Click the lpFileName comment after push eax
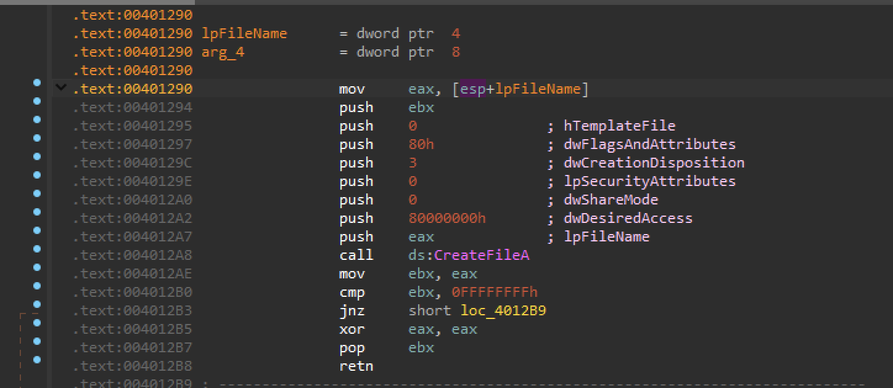Screen dimensions: 893x388 [x=607, y=236]
